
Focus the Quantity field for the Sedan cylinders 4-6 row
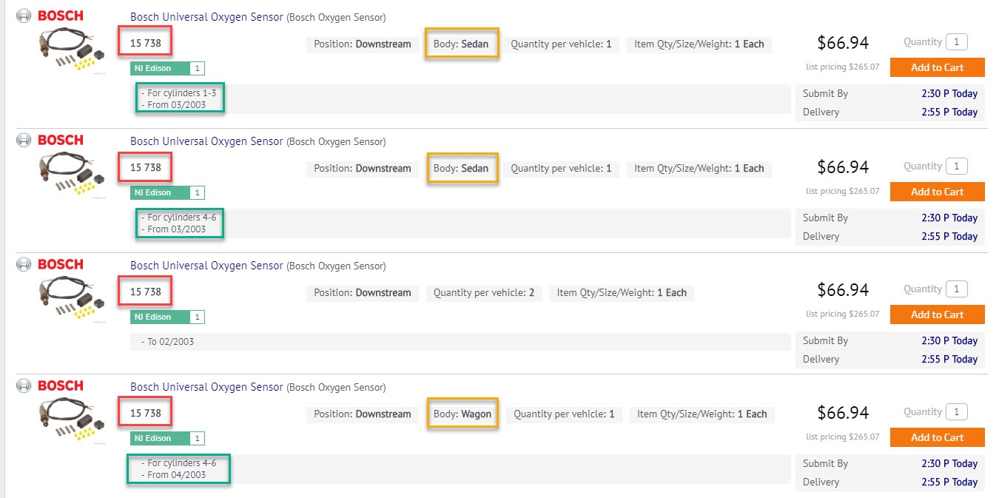point(957,166)
